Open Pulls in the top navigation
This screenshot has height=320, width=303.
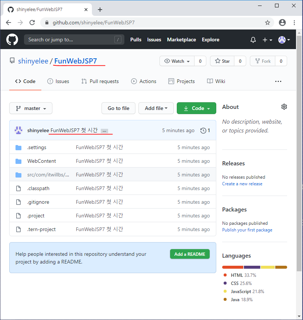coord(136,39)
